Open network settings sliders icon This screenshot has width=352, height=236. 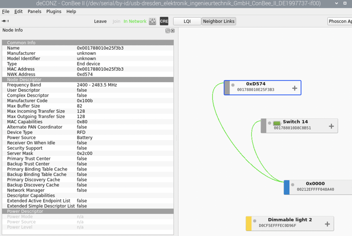152,21
